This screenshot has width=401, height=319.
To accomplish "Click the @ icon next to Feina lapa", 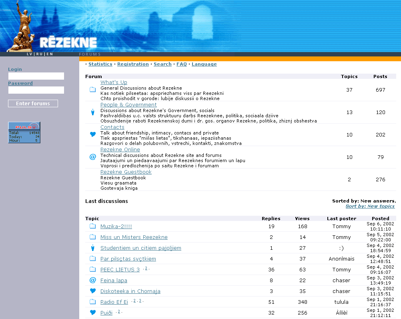I will [x=92, y=280].
